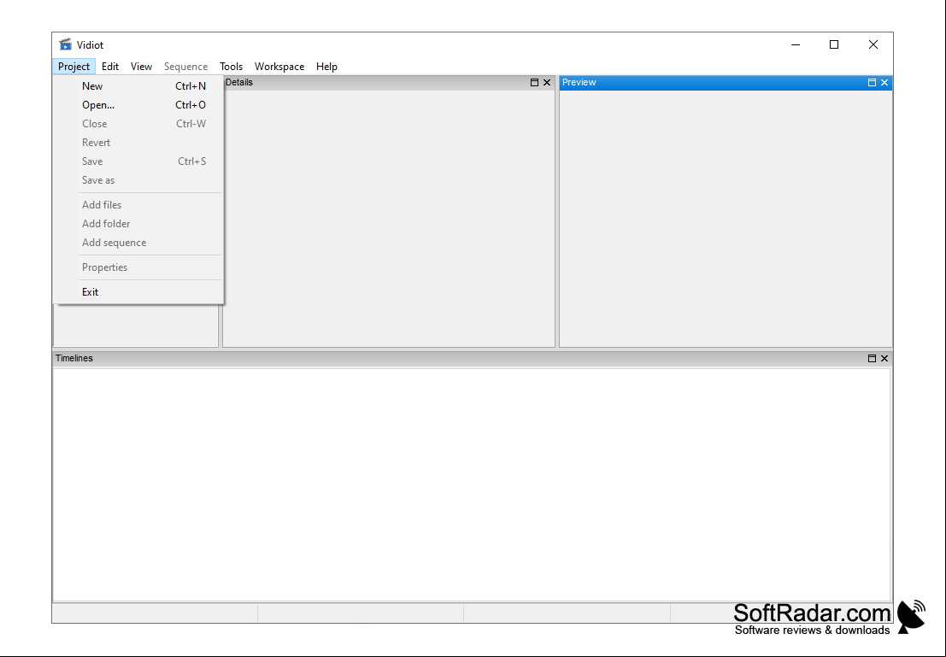946x657 pixels.
Task: Select Add sequence in the menu
Action: 138,242
